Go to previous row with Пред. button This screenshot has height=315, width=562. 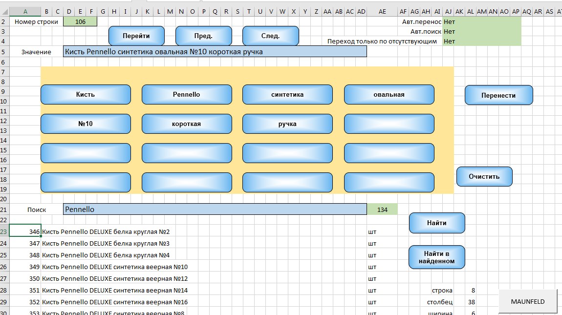coord(204,36)
